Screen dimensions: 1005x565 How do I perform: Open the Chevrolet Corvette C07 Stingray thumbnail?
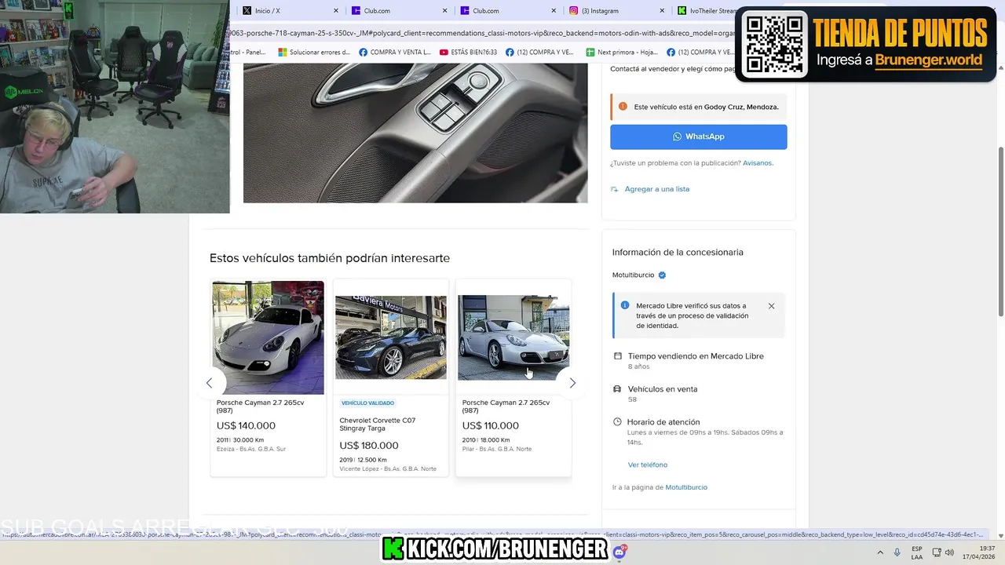coord(390,337)
